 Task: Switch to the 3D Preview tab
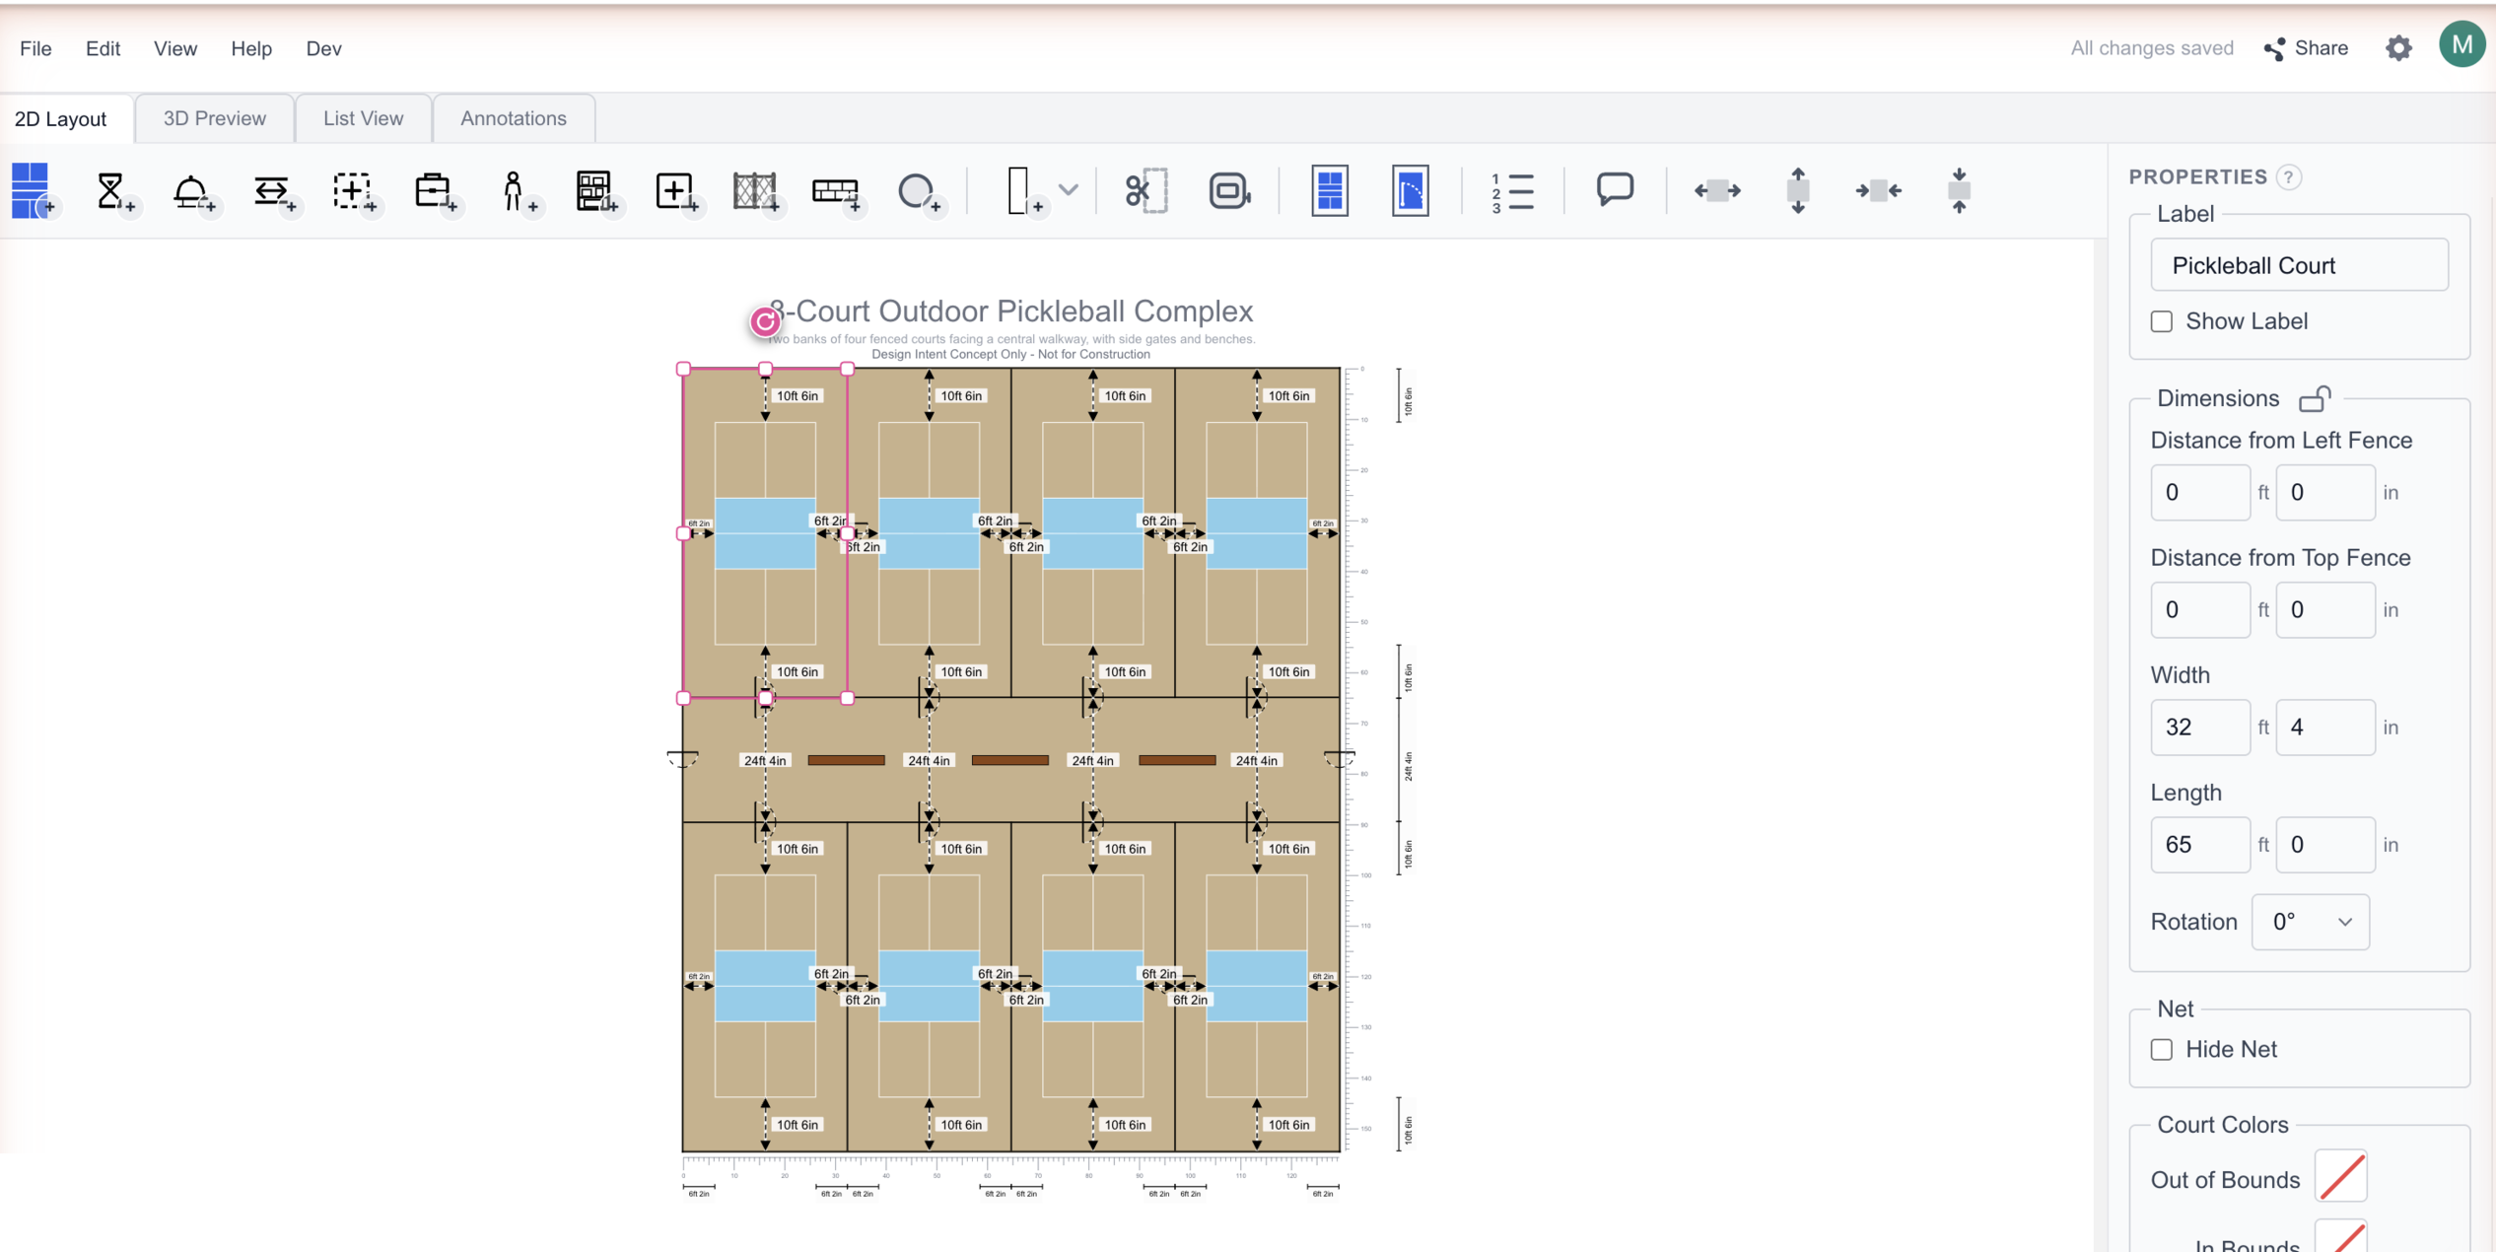click(214, 118)
